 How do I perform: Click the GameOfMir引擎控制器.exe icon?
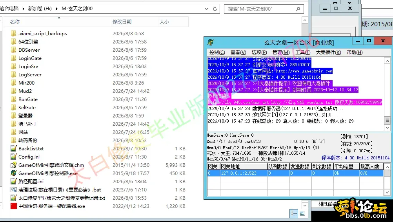coord(14,173)
